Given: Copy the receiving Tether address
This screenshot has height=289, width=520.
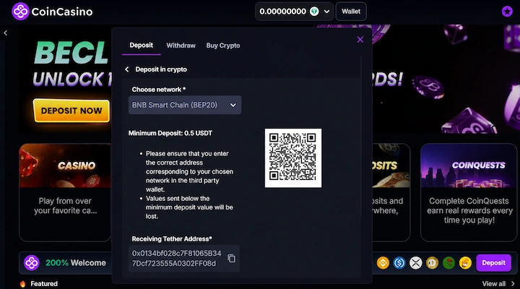Looking at the screenshot, I should 232,258.
